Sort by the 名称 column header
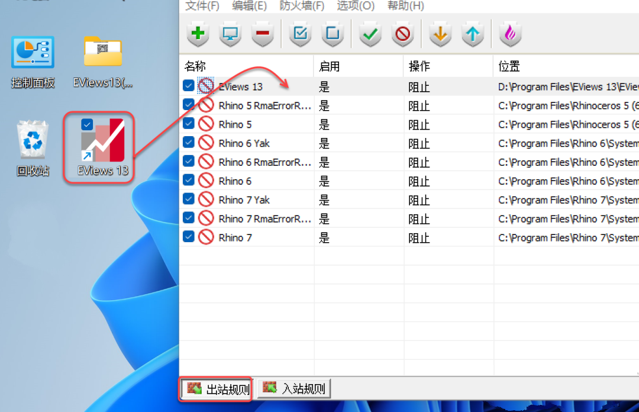The image size is (639, 412). pyautogui.click(x=247, y=66)
